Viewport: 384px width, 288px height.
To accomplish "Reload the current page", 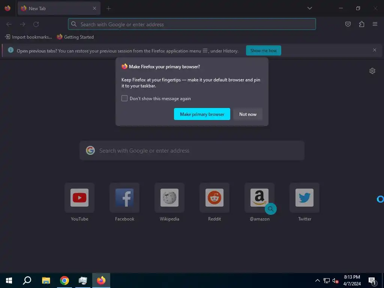I will pyautogui.click(x=36, y=24).
